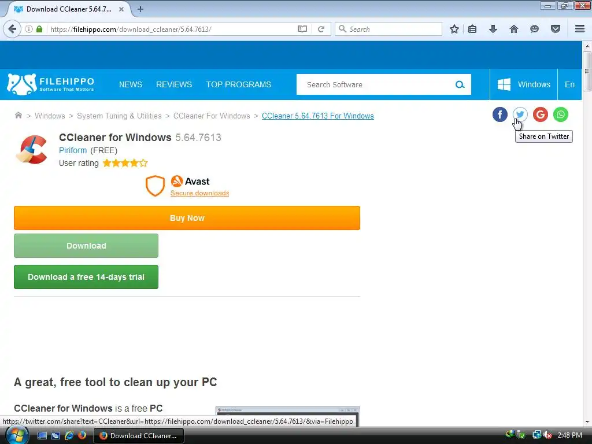The width and height of the screenshot is (592, 444).
Task: Bookmark this page with star icon
Action: pyautogui.click(x=454, y=29)
